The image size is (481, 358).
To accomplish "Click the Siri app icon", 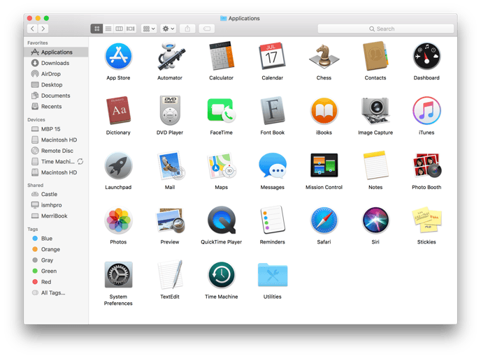I will coord(375,221).
